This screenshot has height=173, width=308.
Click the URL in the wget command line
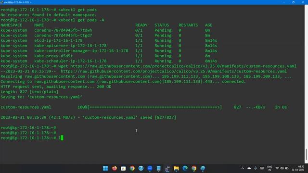click(183, 66)
